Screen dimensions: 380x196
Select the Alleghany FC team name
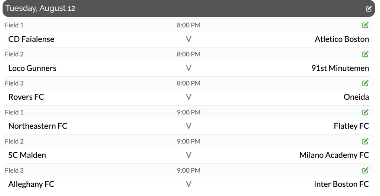click(x=31, y=184)
